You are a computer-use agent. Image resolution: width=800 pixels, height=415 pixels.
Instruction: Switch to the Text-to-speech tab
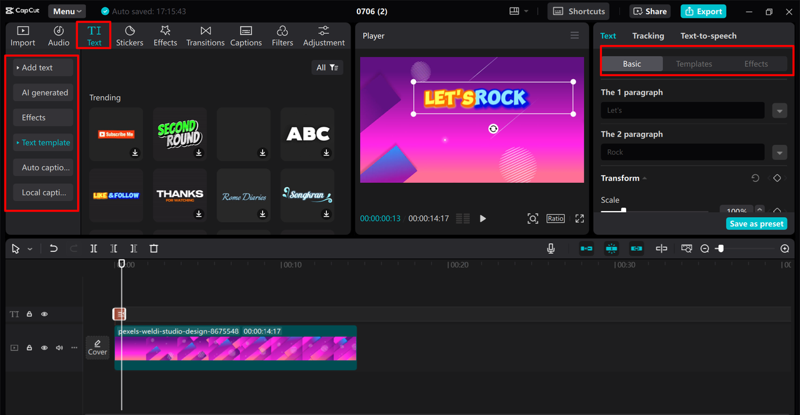pos(708,36)
